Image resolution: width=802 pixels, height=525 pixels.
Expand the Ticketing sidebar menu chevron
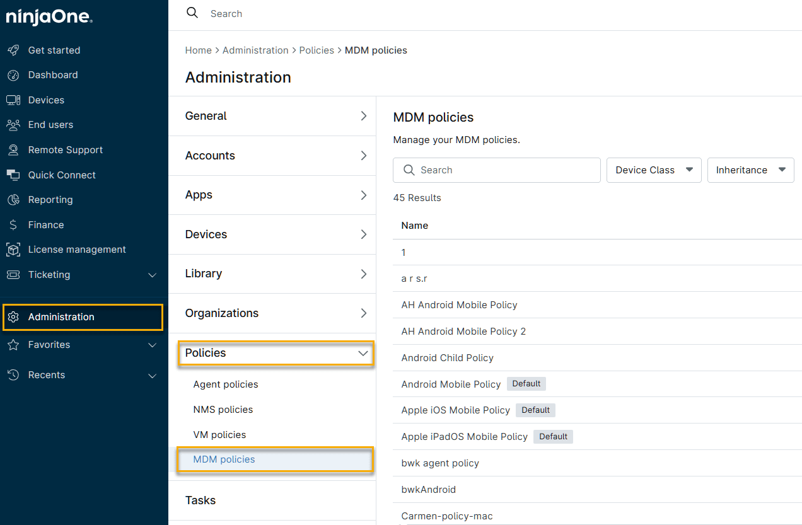(x=152, y=275)
